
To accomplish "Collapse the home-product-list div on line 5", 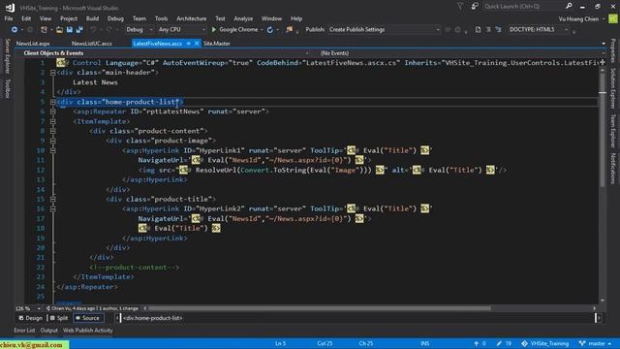I will pos(52,102).
